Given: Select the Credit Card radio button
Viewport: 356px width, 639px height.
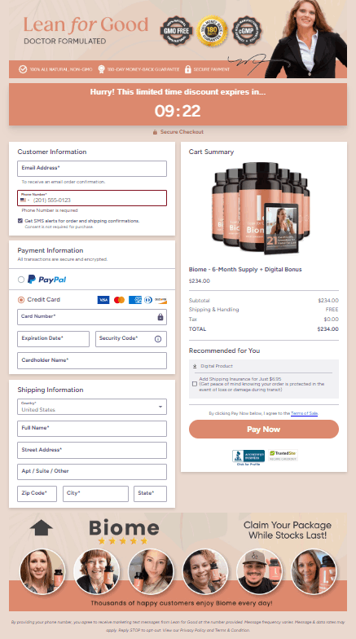Looking at the screenshot, I should click(21, 300).
